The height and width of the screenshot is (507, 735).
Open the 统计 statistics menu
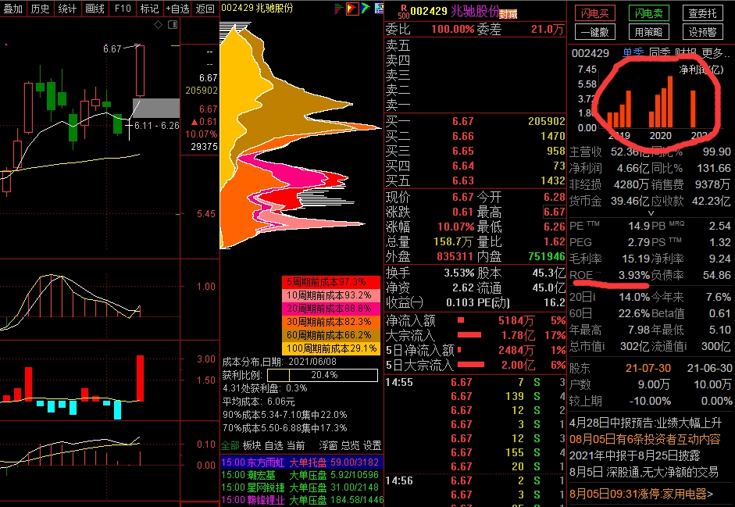67,9
